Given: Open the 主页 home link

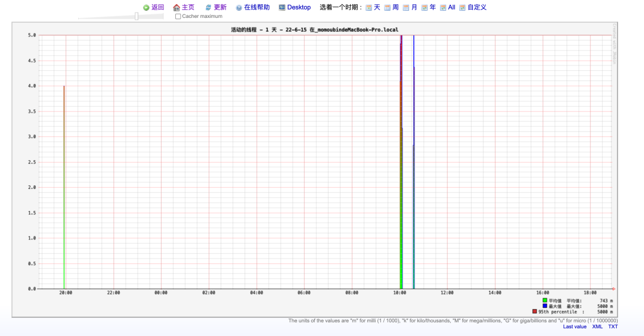Looking at the screenshot, I should point(188,7).
